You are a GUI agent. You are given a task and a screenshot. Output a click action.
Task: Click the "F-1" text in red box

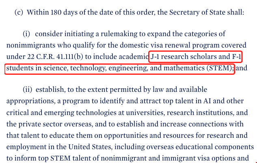[235, 57]
